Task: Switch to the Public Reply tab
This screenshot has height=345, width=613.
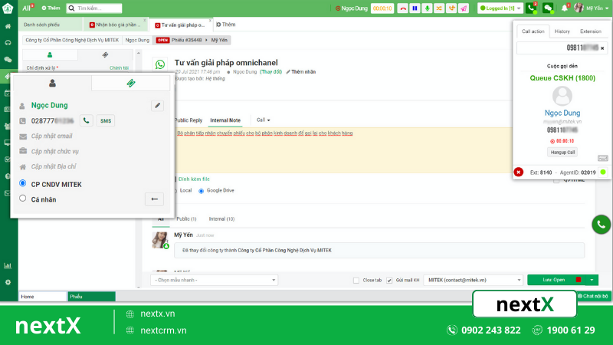Action: (188, 120)
